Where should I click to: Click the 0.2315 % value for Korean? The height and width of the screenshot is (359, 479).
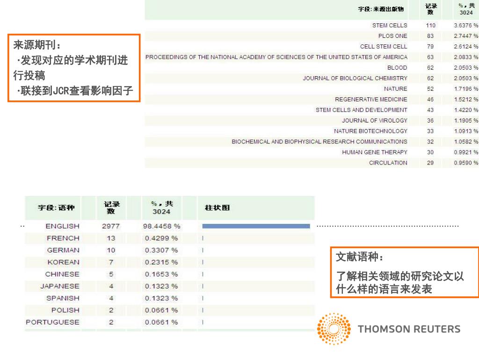161,262
